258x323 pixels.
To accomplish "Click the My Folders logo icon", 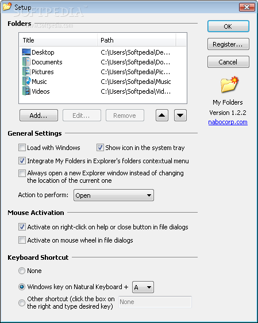I will tap(229, 84).
